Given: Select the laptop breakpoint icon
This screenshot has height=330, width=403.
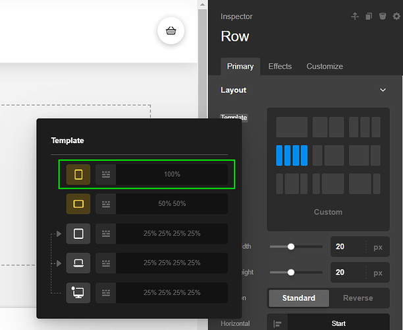Looking at the screenshot, I should coord(78,263).
